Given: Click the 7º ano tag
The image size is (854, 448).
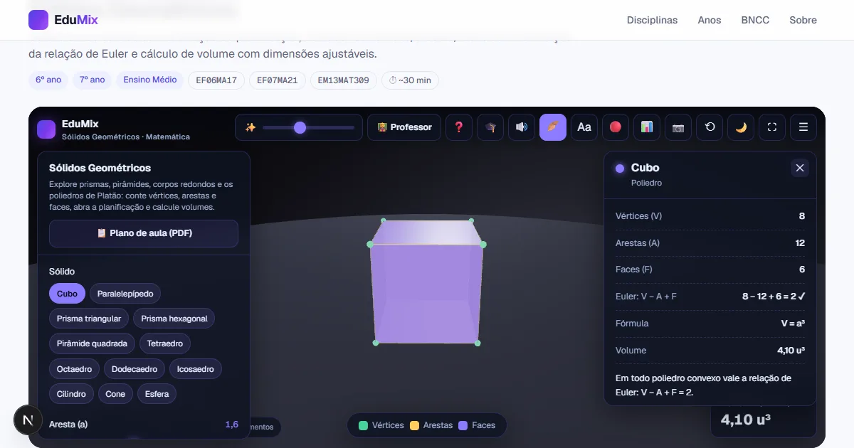Looking at the screenshot, I should click(x=93, y=80).
